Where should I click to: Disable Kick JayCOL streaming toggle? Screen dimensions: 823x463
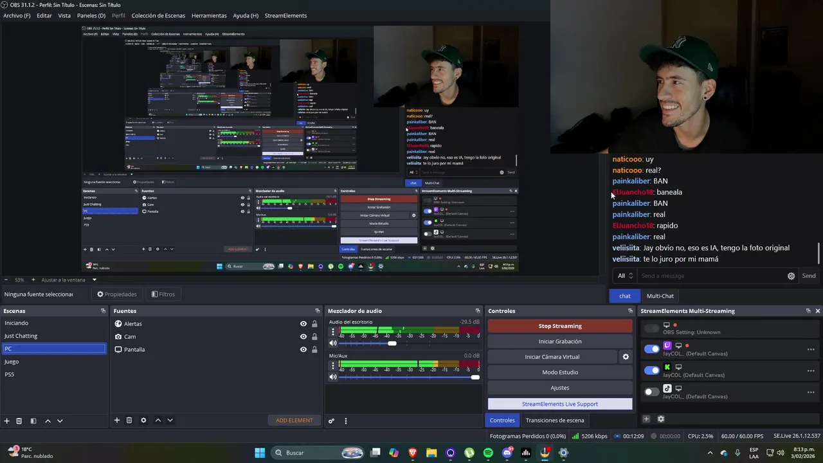(x=652, y=370)
